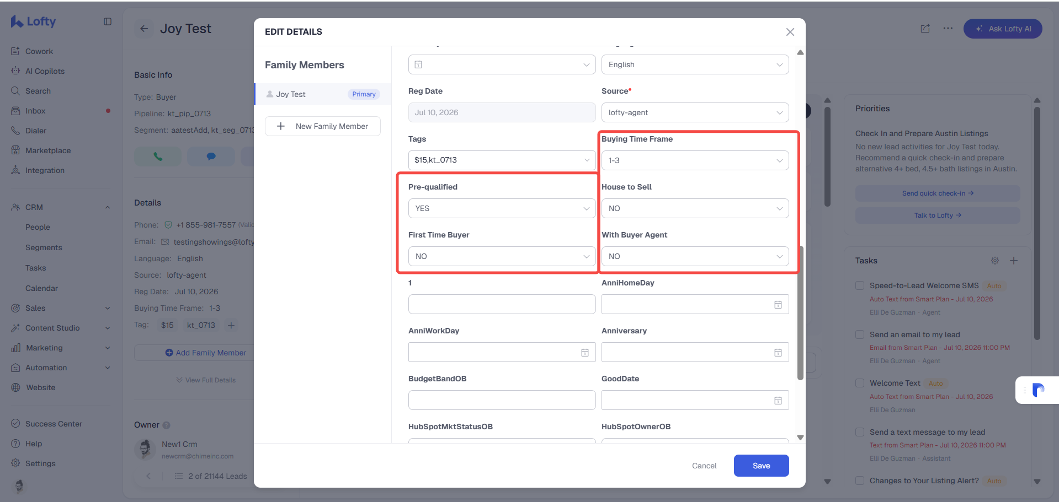Click the blue chat message button
This screenshot has height=502, width=1059.
click(x=211, y=156)
